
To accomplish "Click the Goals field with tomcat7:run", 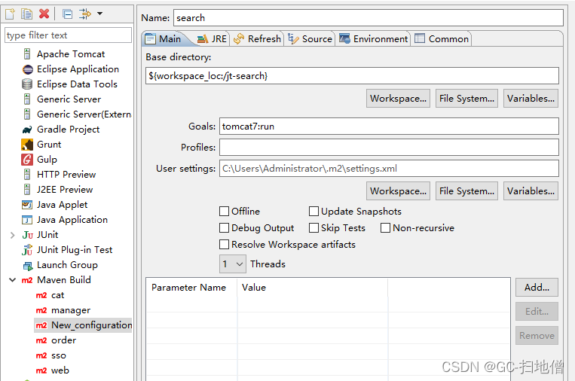I will click(x=389, y=126).
